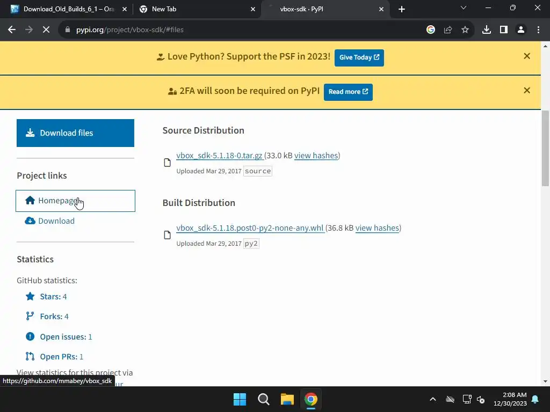550x412 pixels.
Task: Click the OneDrive cloud tray icon
Action: 450,399
